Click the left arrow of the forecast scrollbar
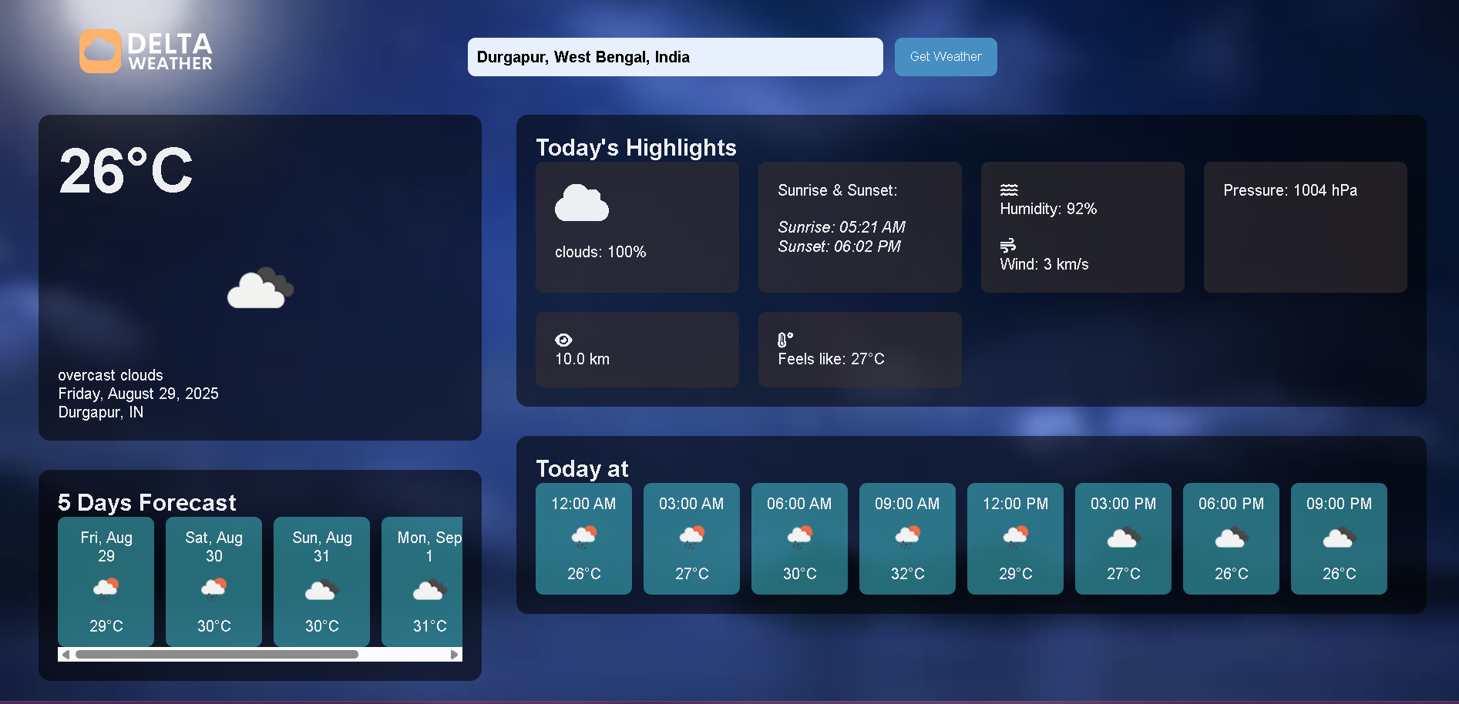The image size is (1459, 704). tap(65, 653)
